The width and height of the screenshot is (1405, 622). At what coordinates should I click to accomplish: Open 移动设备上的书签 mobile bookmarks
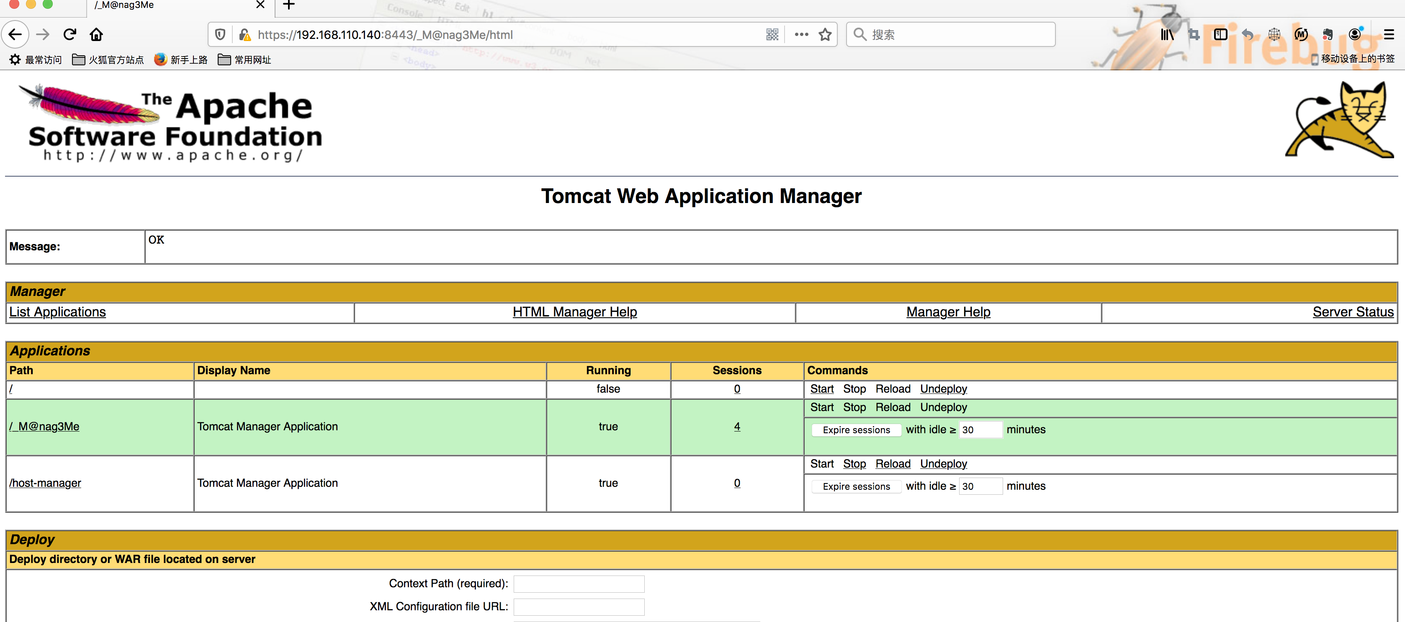1353,59
